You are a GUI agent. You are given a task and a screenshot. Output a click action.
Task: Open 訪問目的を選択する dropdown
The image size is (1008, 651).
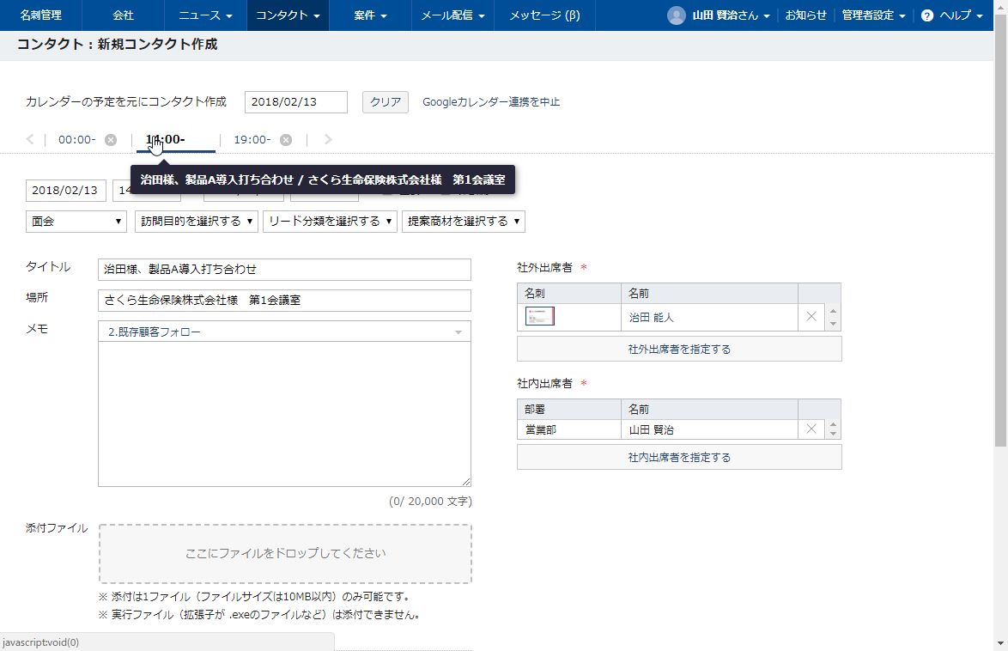coord(196,222)
